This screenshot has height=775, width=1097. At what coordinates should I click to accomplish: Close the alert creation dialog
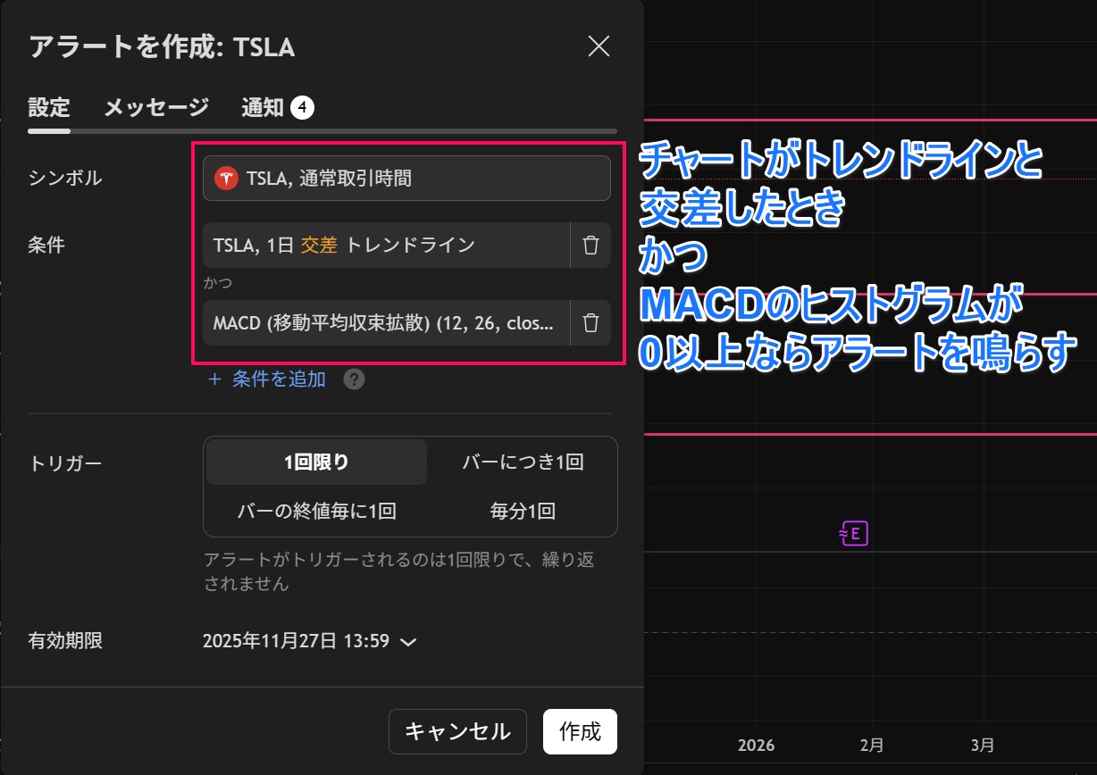click(x=599, y=46)
